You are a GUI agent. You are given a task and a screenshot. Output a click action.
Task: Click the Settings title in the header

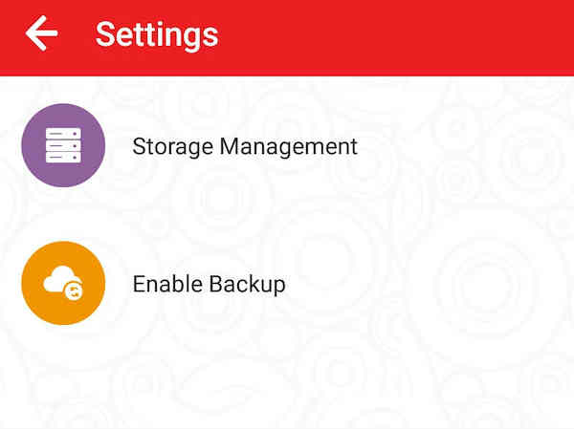[157, 34]
